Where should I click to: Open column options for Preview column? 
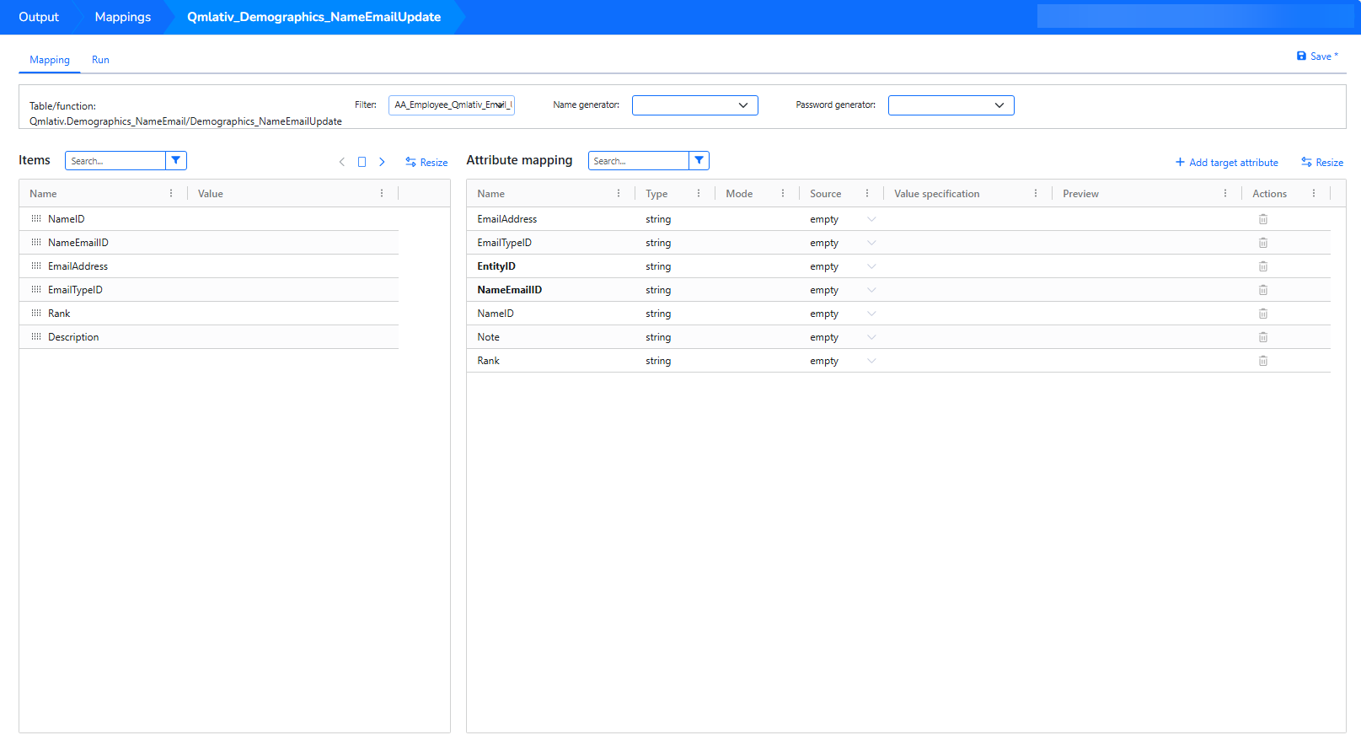(x=1225, y=194)
